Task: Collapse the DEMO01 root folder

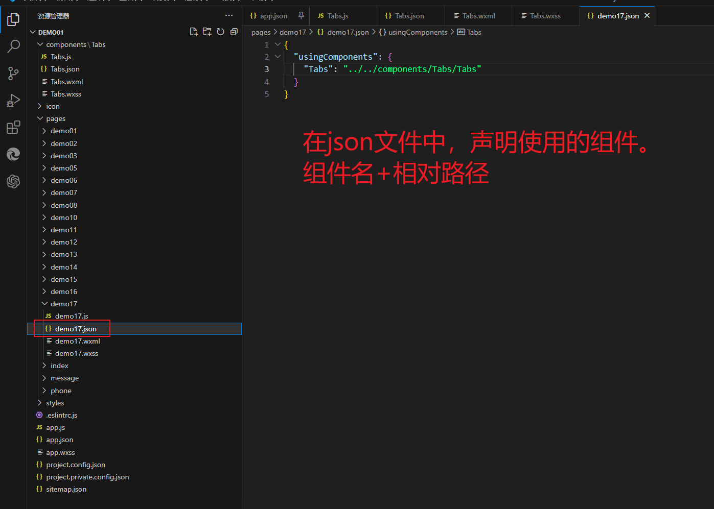Action: click(x=134, y=32)
